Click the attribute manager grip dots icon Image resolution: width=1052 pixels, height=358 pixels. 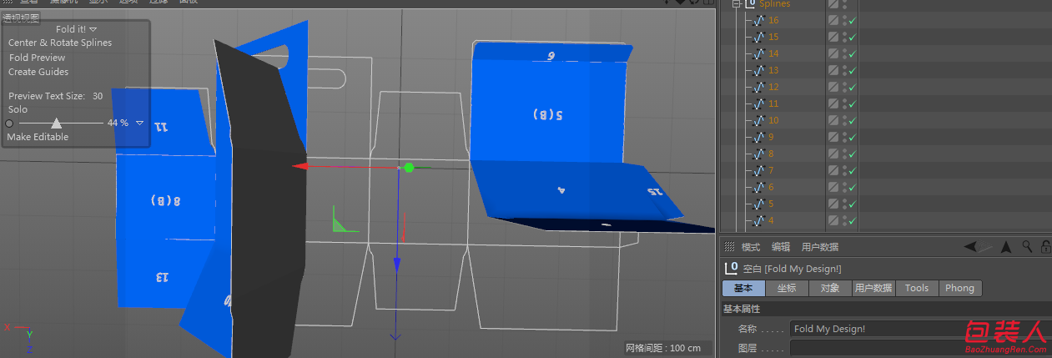729,247
